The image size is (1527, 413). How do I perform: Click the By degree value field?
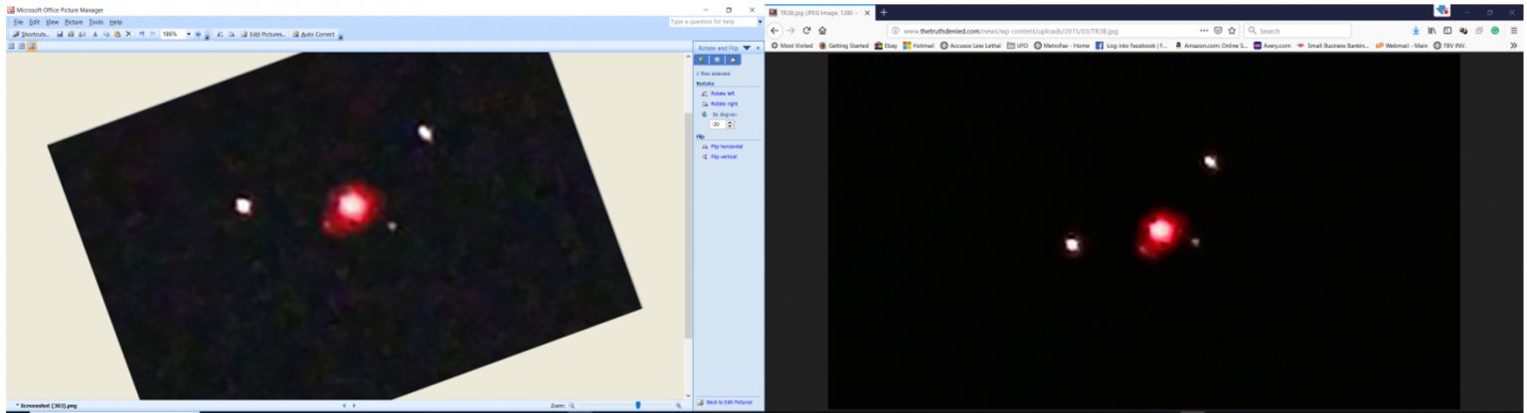pos(718,124)
